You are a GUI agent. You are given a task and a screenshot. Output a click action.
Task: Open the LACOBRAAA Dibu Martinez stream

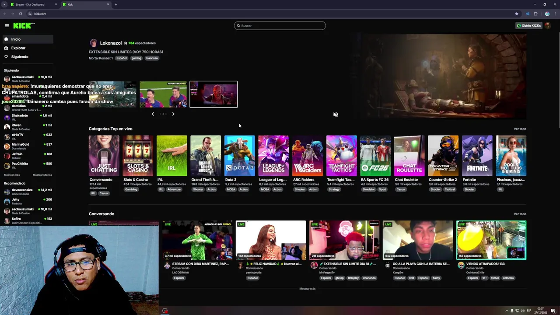[x=197, y=241]
